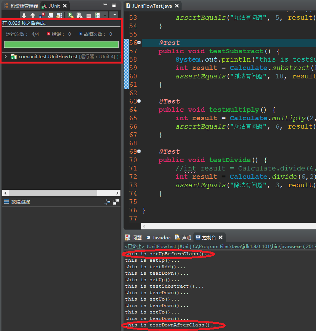Open test run history dropdown arrow
The width and height of the screenshot is (316, 331).
(105, 15)
